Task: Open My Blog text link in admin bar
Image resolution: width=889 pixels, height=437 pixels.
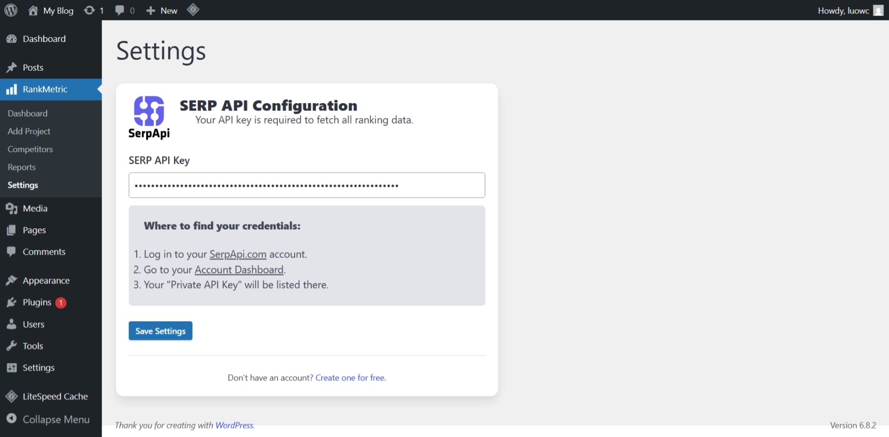Action: point(58,11)
